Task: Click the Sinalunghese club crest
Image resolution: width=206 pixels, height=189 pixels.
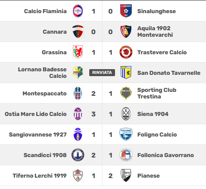Action: [x=126, y=11]
